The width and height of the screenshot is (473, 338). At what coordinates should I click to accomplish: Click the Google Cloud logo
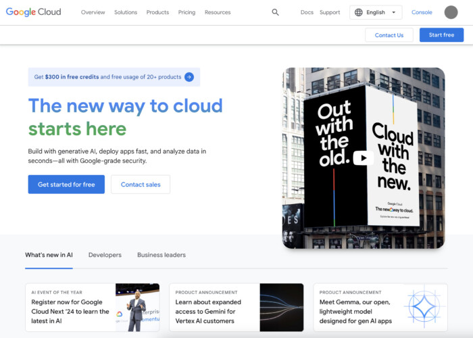pos(34,12)
